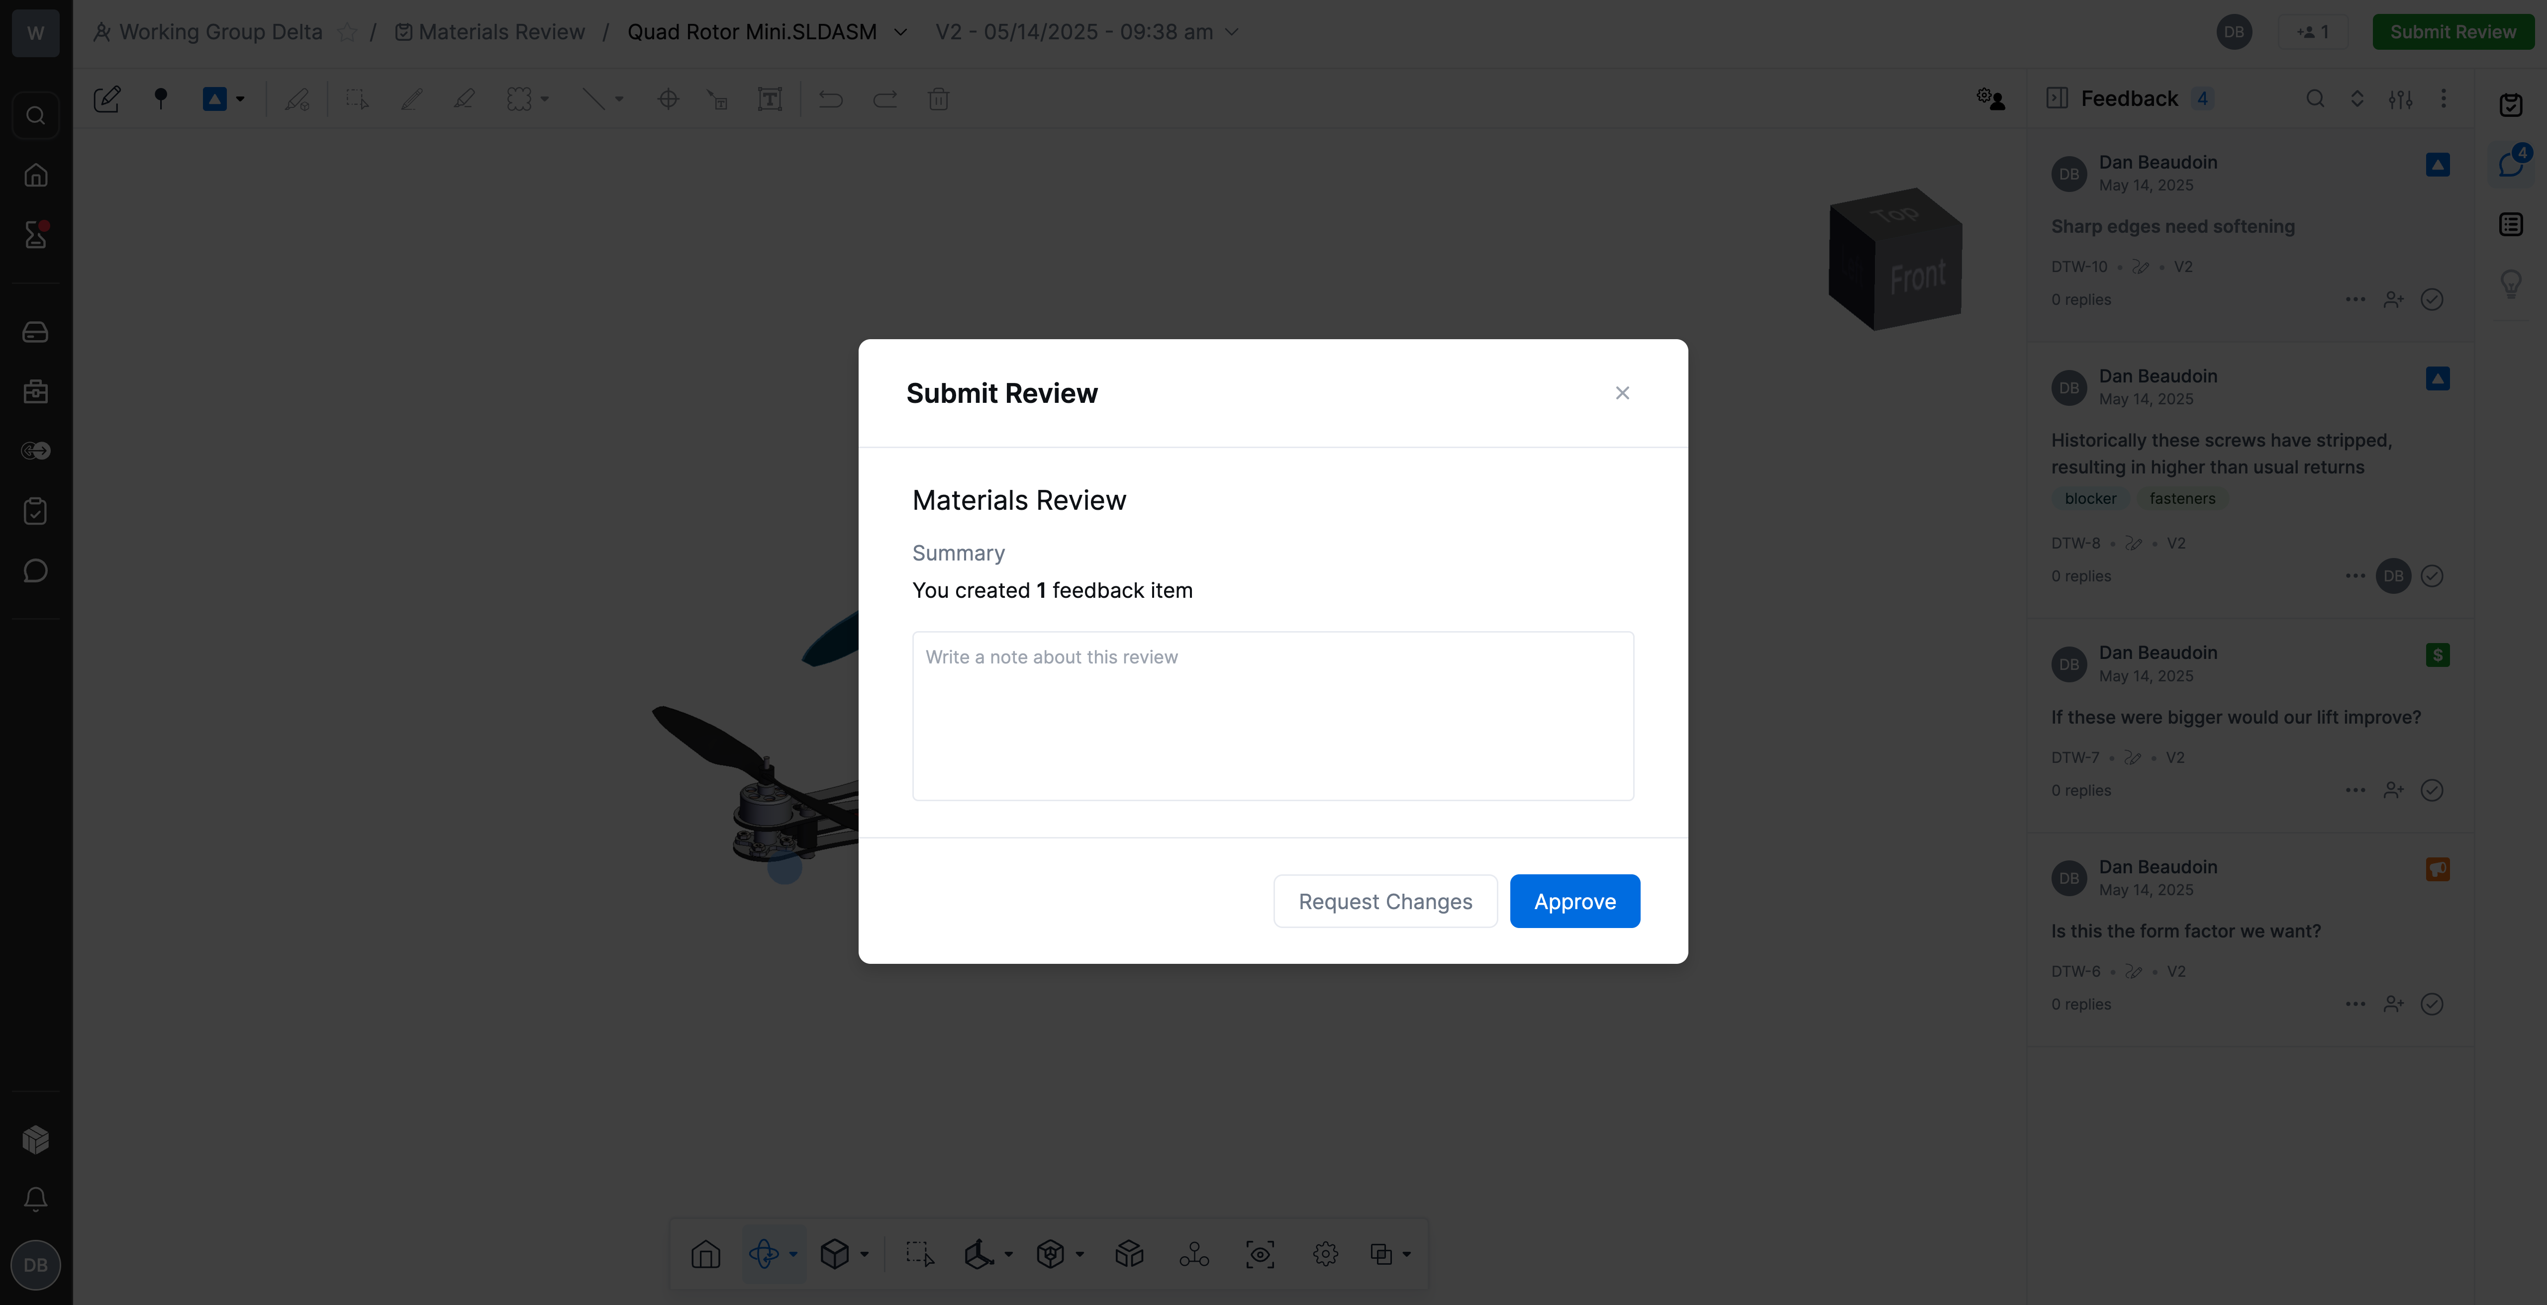Open the line tool dropdown arrow
Image resolution: width=2547 pixels, height=1305 pixels.
[x=620, y=99]
